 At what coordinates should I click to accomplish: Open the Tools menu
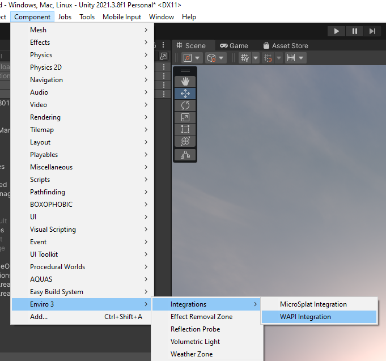point(87,17)
